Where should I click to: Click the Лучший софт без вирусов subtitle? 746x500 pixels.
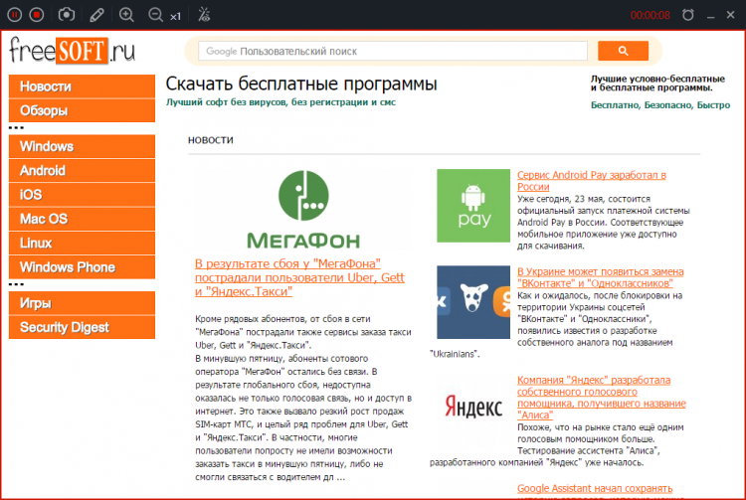click(x=280, y=102)
